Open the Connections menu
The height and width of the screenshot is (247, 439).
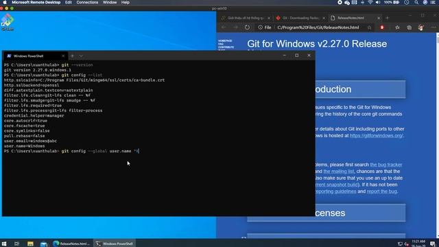pos(87,2)
